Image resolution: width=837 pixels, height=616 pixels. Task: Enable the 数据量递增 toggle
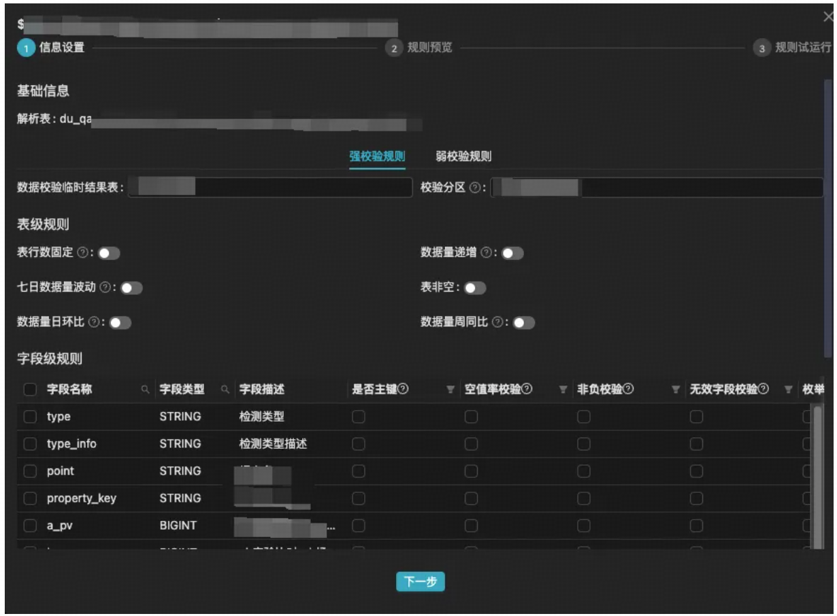pyautogui.click(x=512, y=254)
